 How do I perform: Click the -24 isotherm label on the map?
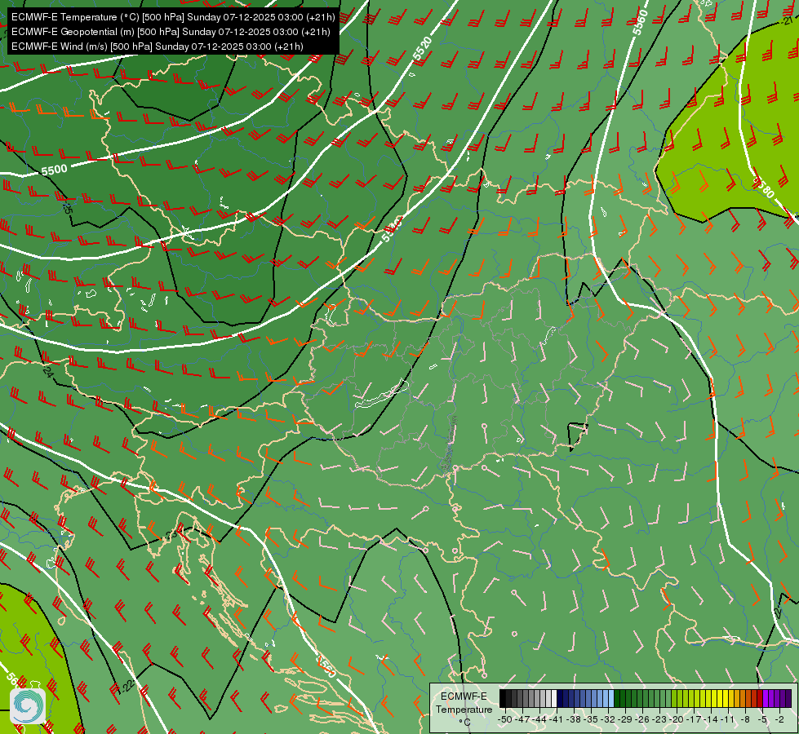coord(47,372)
